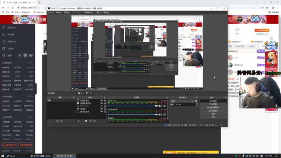Move source up with Sources panel arrow
Screen dimensions: 281x158
(91, 121)
